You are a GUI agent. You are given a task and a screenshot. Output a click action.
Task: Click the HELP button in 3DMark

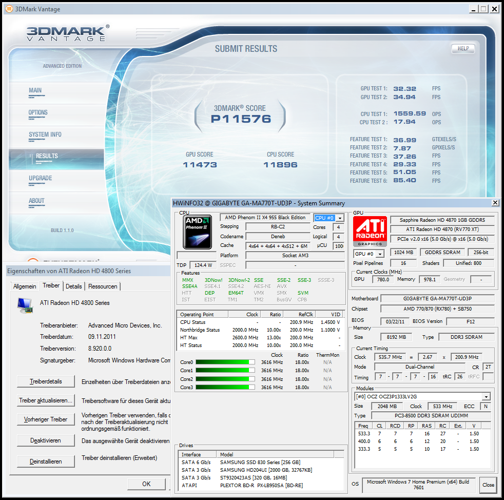pos(463,48)
